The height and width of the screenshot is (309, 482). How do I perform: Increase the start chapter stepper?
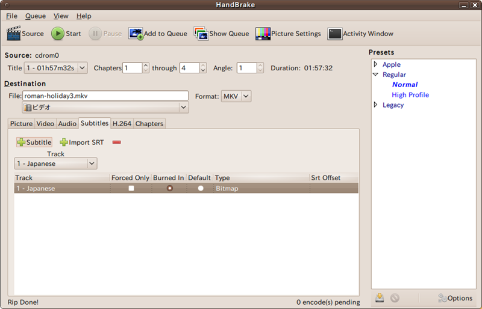pos(146,65)
